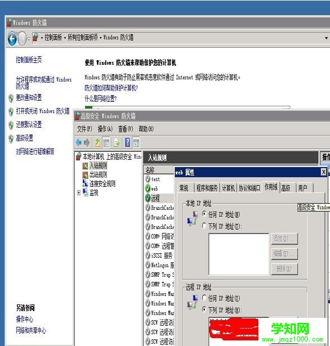Select remote 任何 IP 地址(Y) radio button
This screenshot has width=330, height=346.
[x=204, y=298]
